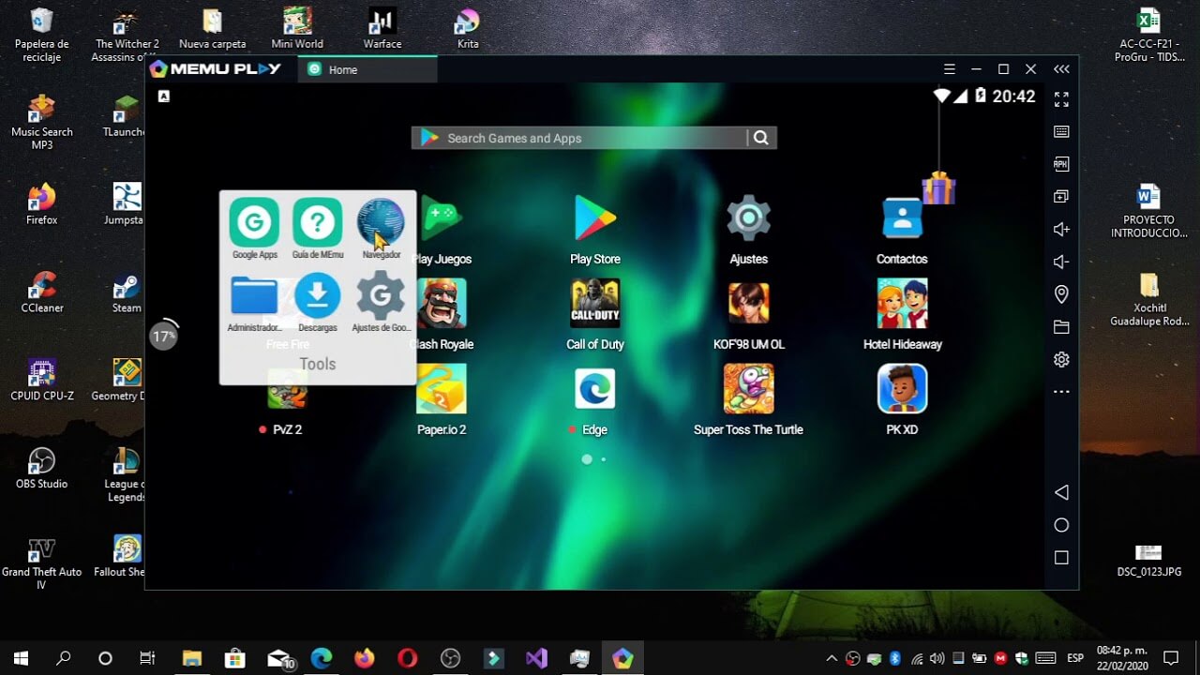Launch the PK XD game
The image size is (1200, 675).
pos(902,389)
